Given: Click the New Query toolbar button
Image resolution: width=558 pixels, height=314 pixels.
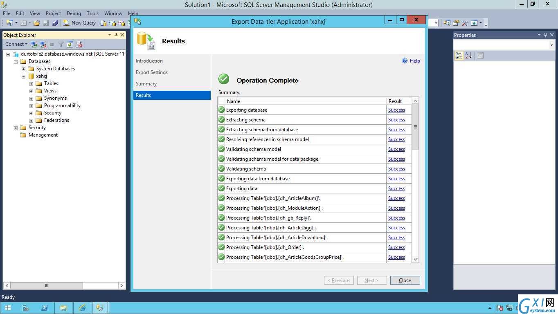Looking at the screenshot, I should point(79,23).
